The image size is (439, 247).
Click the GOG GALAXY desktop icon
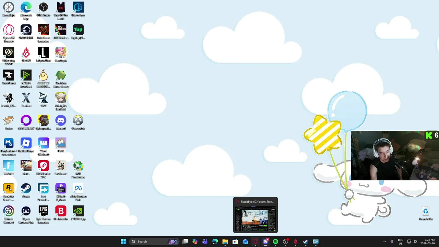click(x=26, y=122)
